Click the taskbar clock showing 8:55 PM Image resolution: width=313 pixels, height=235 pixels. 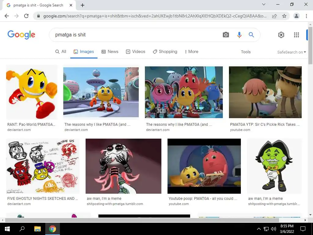point(287,229)
